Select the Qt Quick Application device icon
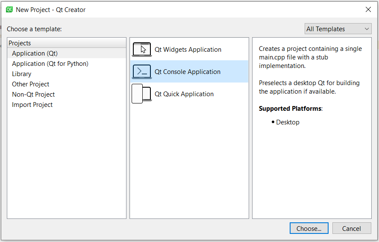The width and height of the screenshot is (379, 242). coord(142,94)
